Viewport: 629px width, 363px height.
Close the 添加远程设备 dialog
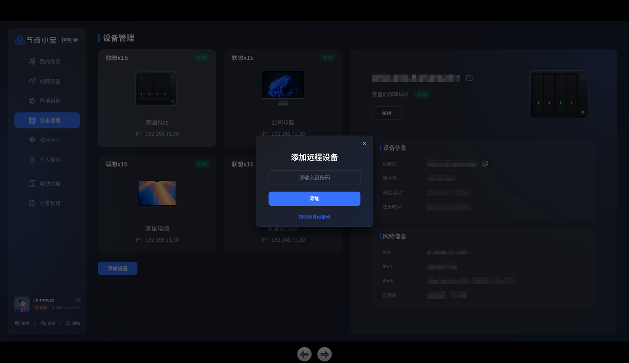(364, 144)
